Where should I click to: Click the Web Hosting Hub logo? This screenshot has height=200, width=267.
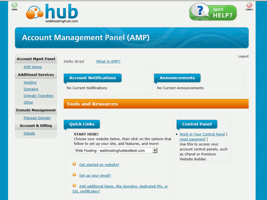tap(52, 13)
